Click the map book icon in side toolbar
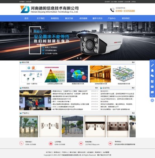 point(152,92)
